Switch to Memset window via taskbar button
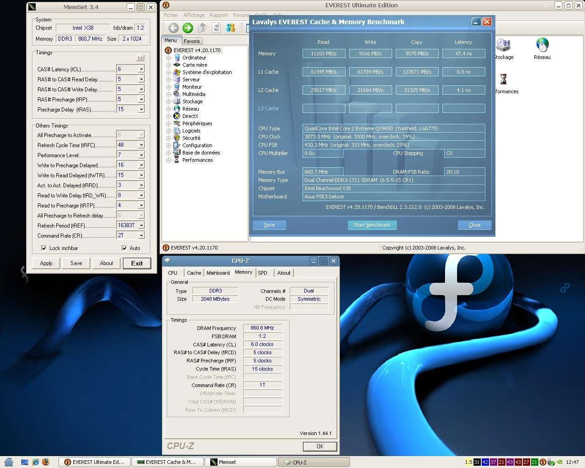This screenshot has width=585, height=468. point(241,462)
